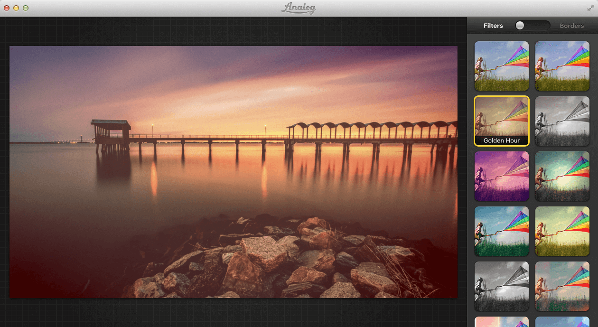Apply the top-right kite filter thumbnail
This screenshot has height=327, width=598.
[x=562, y=66]
